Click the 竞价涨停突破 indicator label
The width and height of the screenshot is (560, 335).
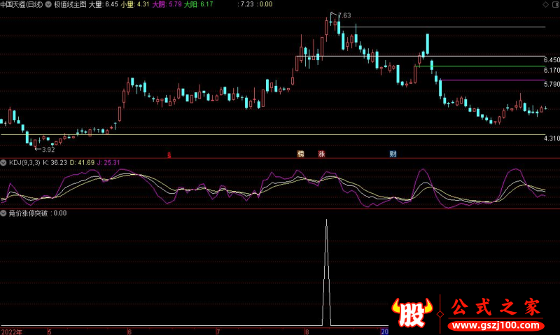pyautogui.click(x=28, y=213)
